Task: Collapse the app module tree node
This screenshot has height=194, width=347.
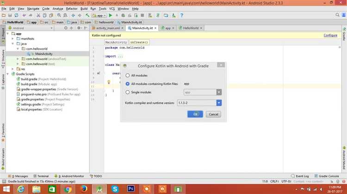Action: point(8,34)
